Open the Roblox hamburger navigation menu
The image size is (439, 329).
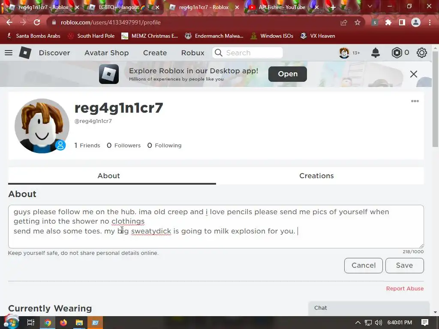tap(9, 53)
